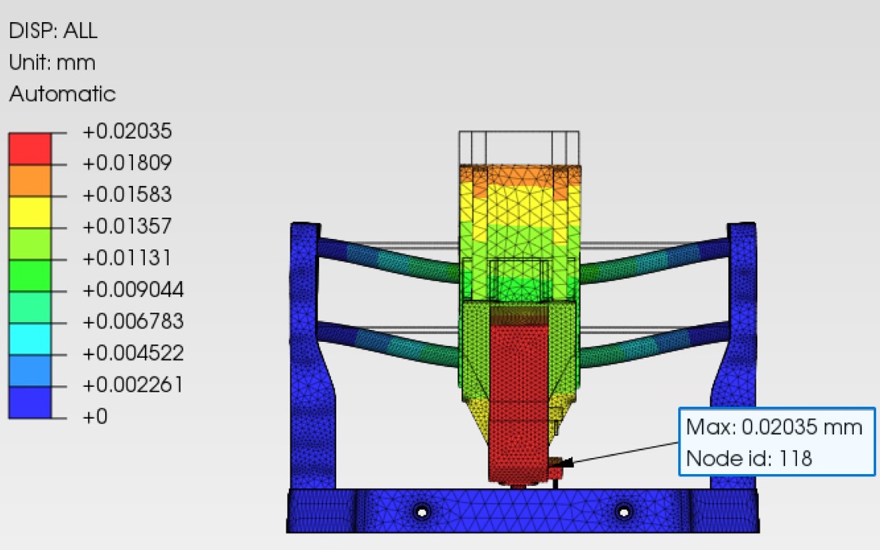This screenshot has width=880, height=550.
Task: Click legend value +0.01583
Action: 127,195
